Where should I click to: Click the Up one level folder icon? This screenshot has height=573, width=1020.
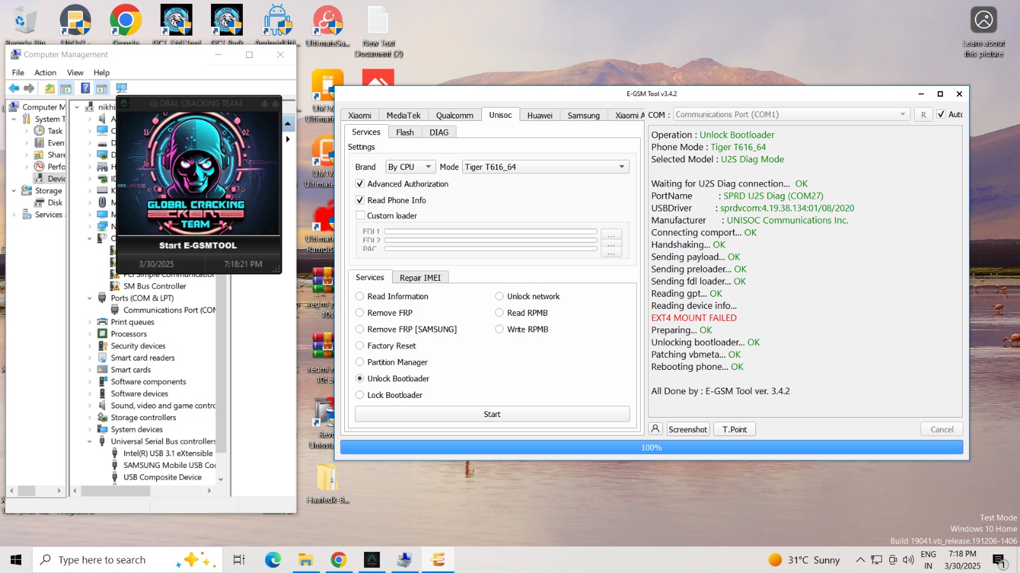[x=50, y=88]
